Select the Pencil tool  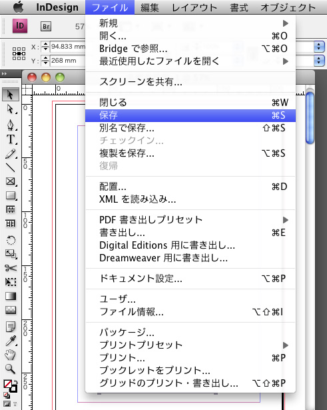[x=11, y=154]
